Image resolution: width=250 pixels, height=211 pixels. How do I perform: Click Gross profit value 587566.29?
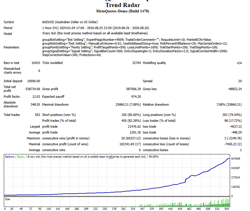coord(133,89)
